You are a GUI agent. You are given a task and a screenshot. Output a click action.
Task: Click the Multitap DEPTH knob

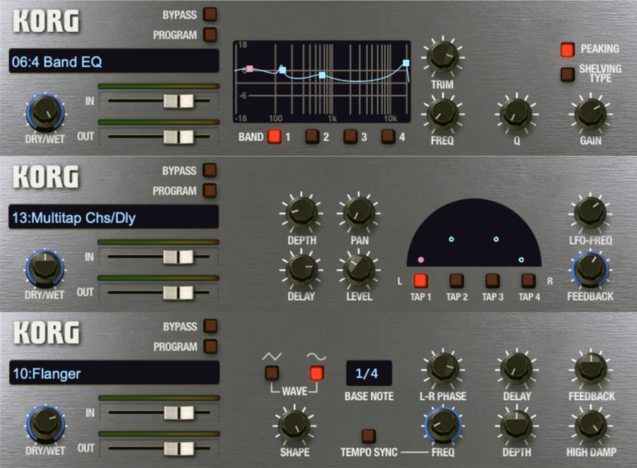302,213
